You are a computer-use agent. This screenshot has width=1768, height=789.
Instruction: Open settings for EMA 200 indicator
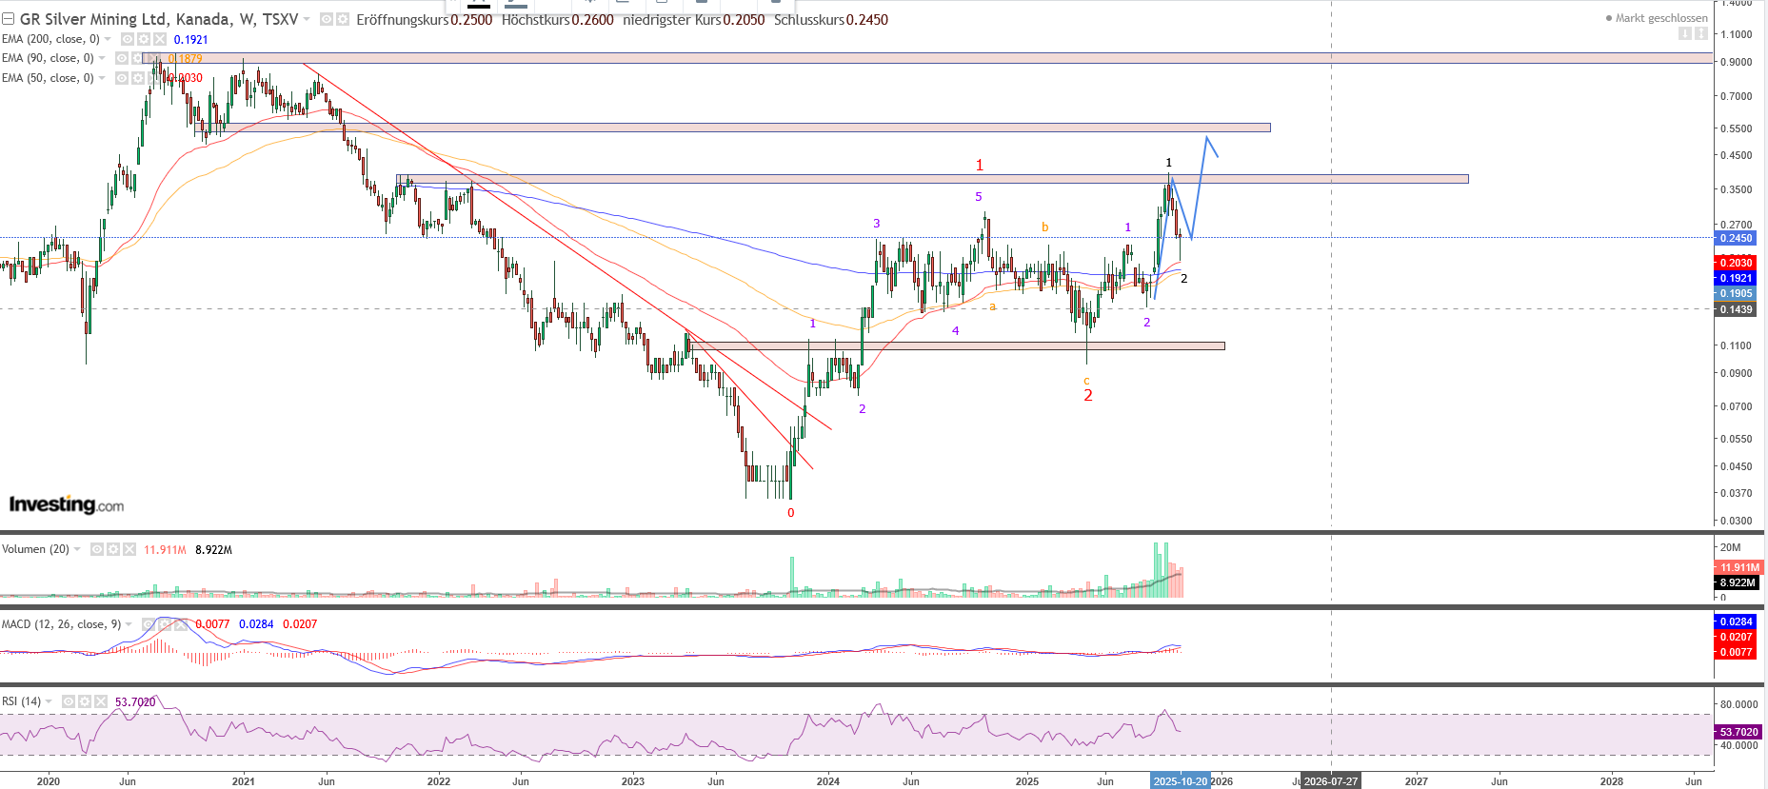(x=144, y=39)
